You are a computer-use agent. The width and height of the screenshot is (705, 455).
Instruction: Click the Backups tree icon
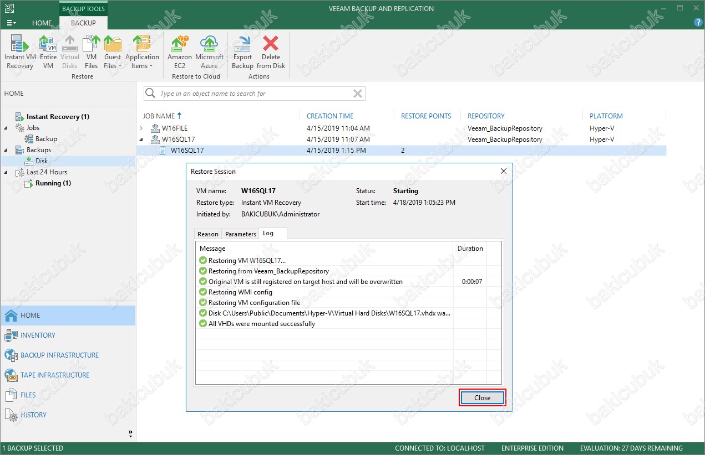click(x=20, y=150)
